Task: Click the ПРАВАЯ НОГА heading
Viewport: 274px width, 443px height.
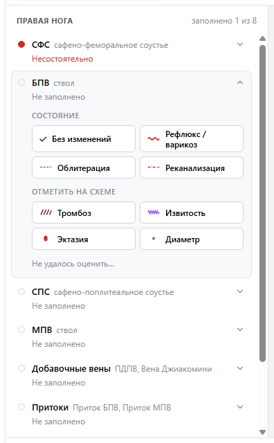Action: tap(45, 21)
